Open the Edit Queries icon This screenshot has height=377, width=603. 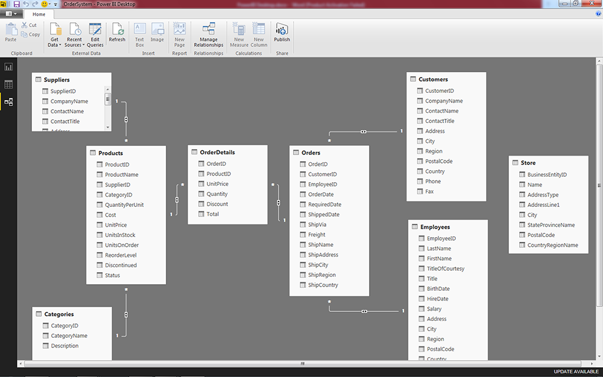coord(95,29)
